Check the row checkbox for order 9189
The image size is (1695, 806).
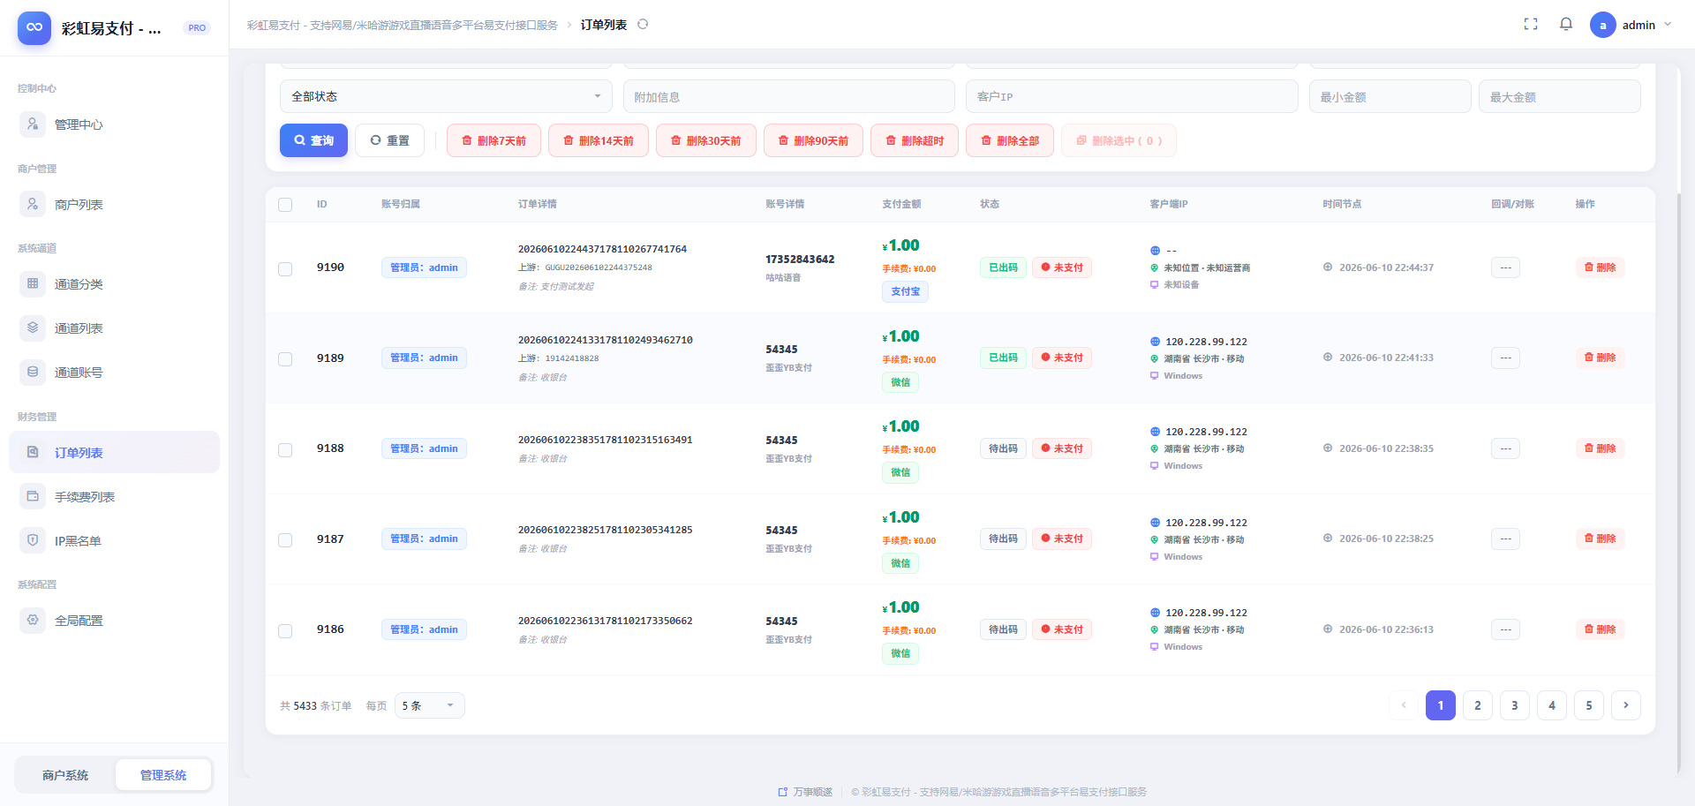[x=285, y=359]
